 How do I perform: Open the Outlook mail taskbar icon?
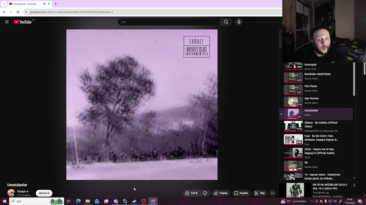97,201
